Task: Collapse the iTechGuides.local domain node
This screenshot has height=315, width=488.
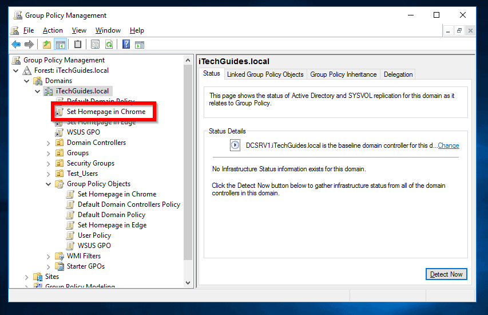Action: coord(37,91)
